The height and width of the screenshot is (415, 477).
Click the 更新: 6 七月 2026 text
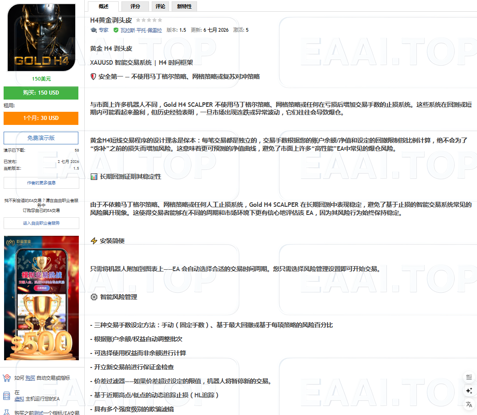[x=210, y=30]
